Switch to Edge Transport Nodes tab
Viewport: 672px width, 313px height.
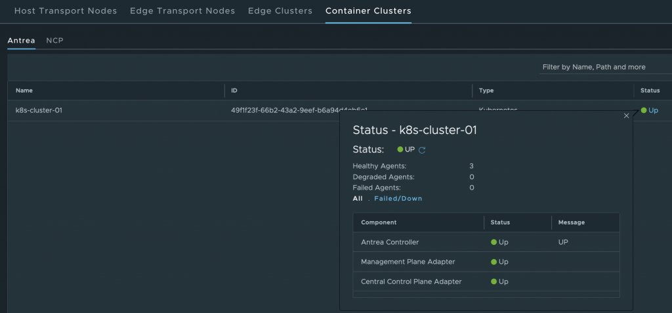coord(182,11)
